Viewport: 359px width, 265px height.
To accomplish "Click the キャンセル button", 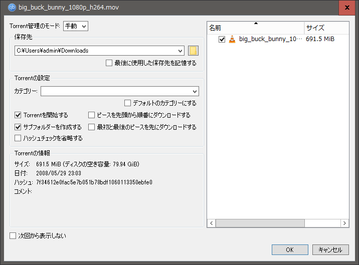I will [x=330, y=249].
